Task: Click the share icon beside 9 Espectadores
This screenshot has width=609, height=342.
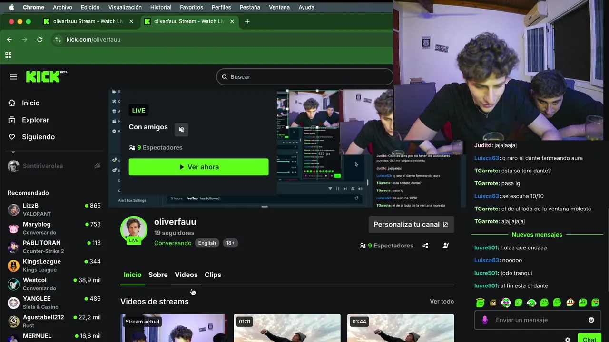Action: point(425,246)
